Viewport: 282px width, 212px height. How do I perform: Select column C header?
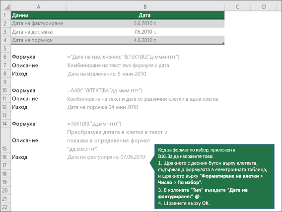(237, 7)
